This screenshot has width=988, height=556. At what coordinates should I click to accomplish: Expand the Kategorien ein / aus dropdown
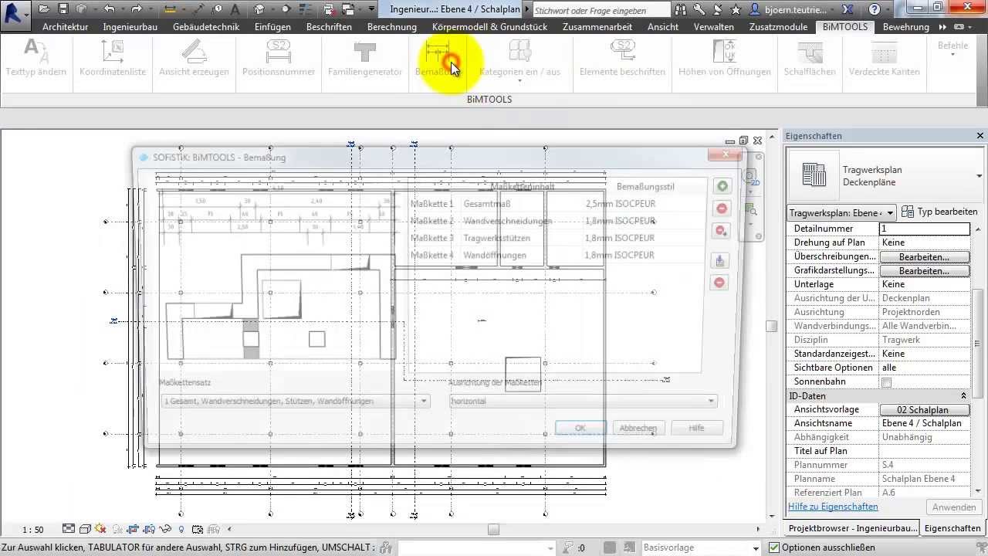[519, 80]
